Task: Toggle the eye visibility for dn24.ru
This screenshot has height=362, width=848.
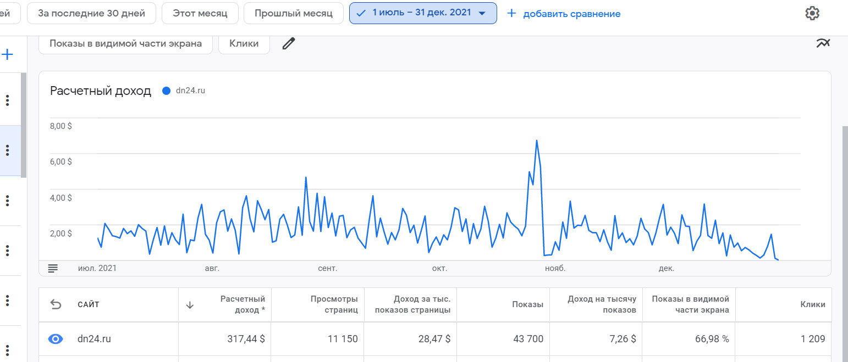Action: coord(56,339)
